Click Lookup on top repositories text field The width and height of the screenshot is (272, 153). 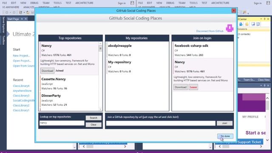tap(62, 123)
